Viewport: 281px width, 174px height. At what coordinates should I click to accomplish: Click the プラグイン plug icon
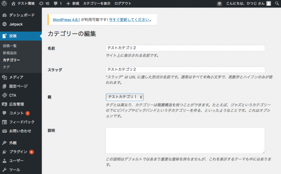[x=4, y=152]
